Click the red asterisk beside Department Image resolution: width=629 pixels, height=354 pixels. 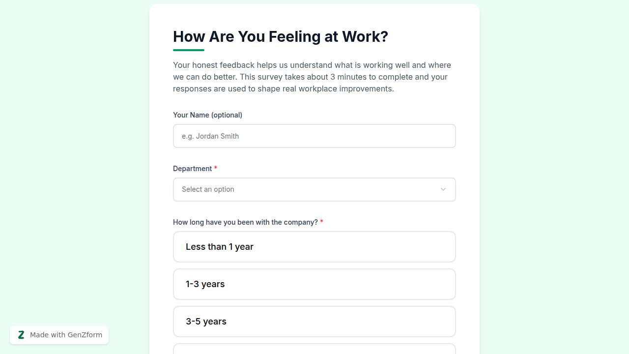(216, 169)
